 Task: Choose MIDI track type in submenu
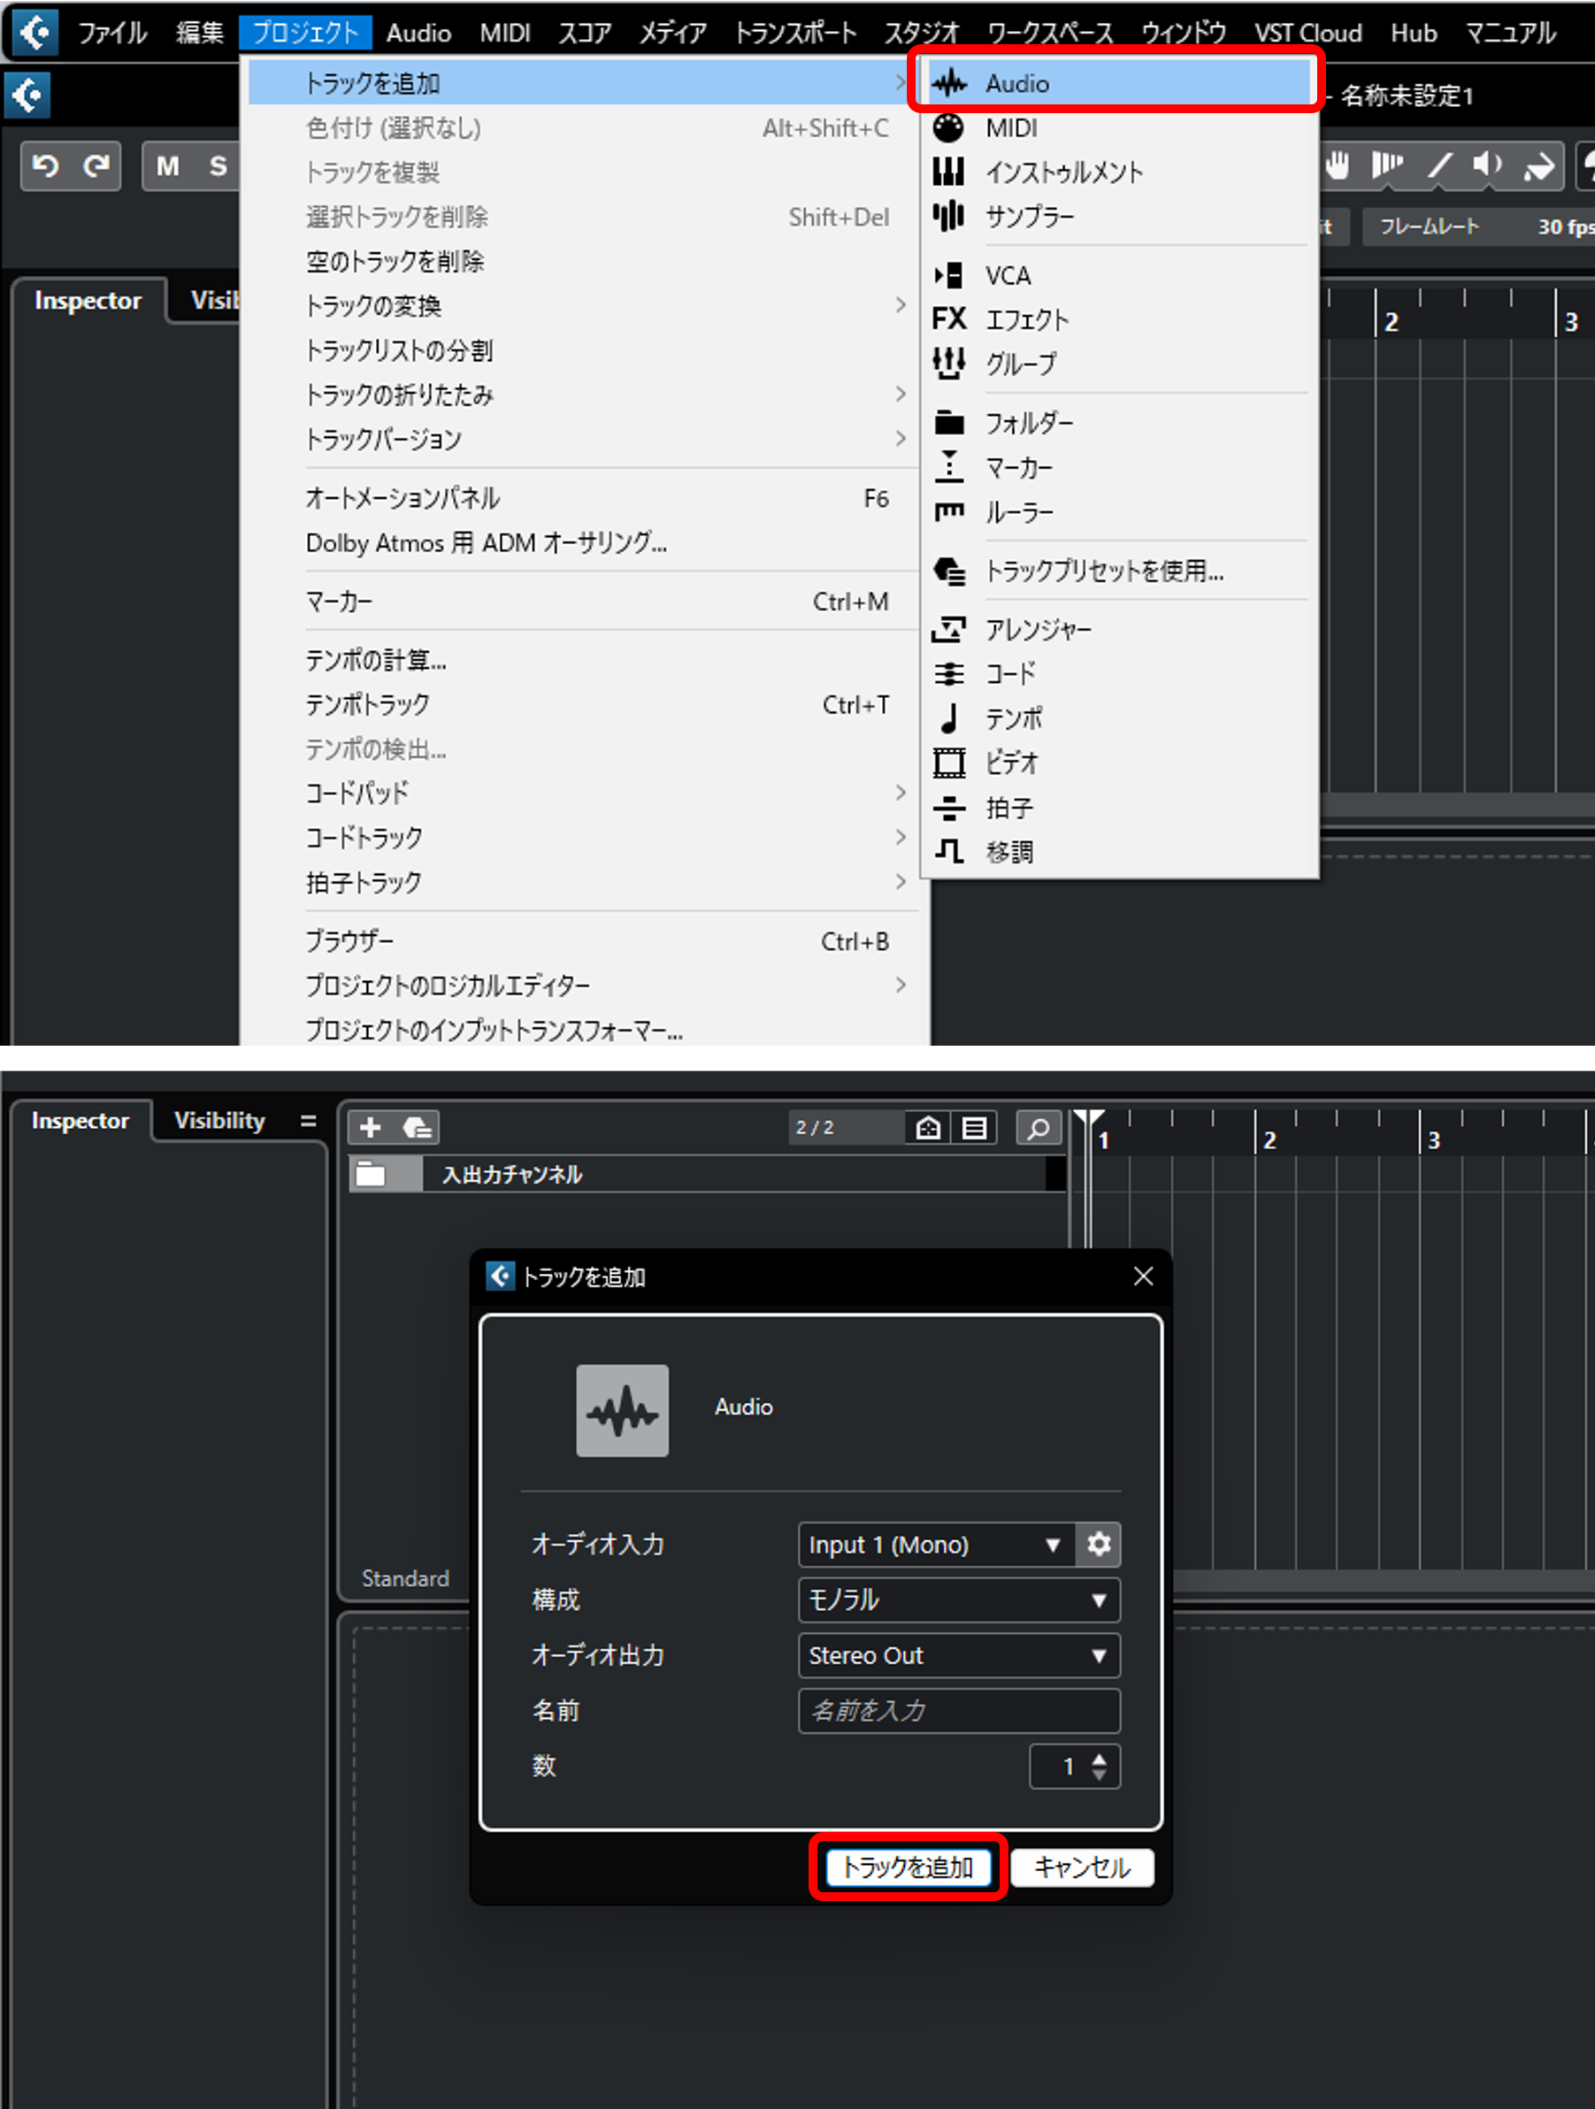pyautogui.click(x=1117, y=127)
